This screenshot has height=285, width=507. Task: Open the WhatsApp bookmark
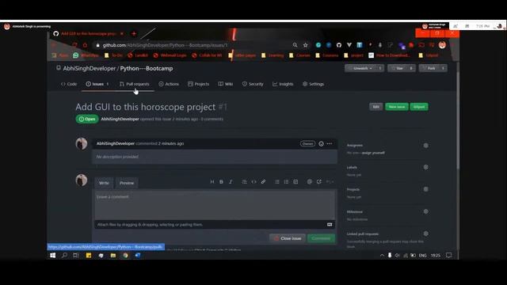[x=86, y=55]
